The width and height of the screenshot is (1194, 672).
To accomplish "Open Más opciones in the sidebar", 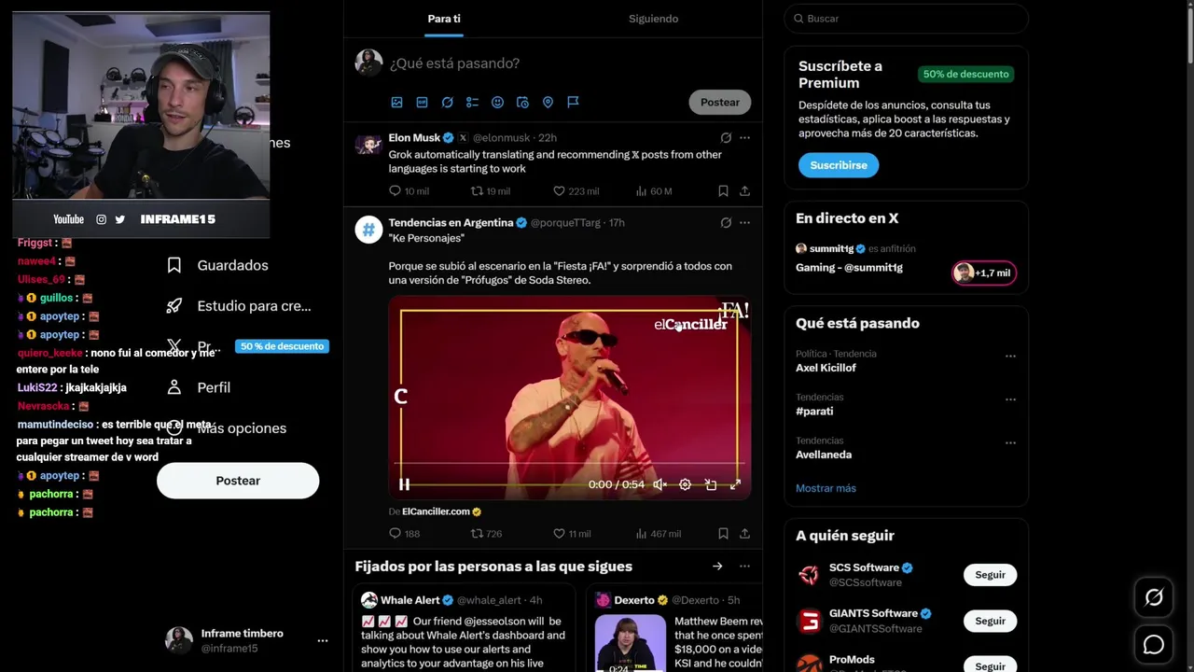I will (226, 428).
